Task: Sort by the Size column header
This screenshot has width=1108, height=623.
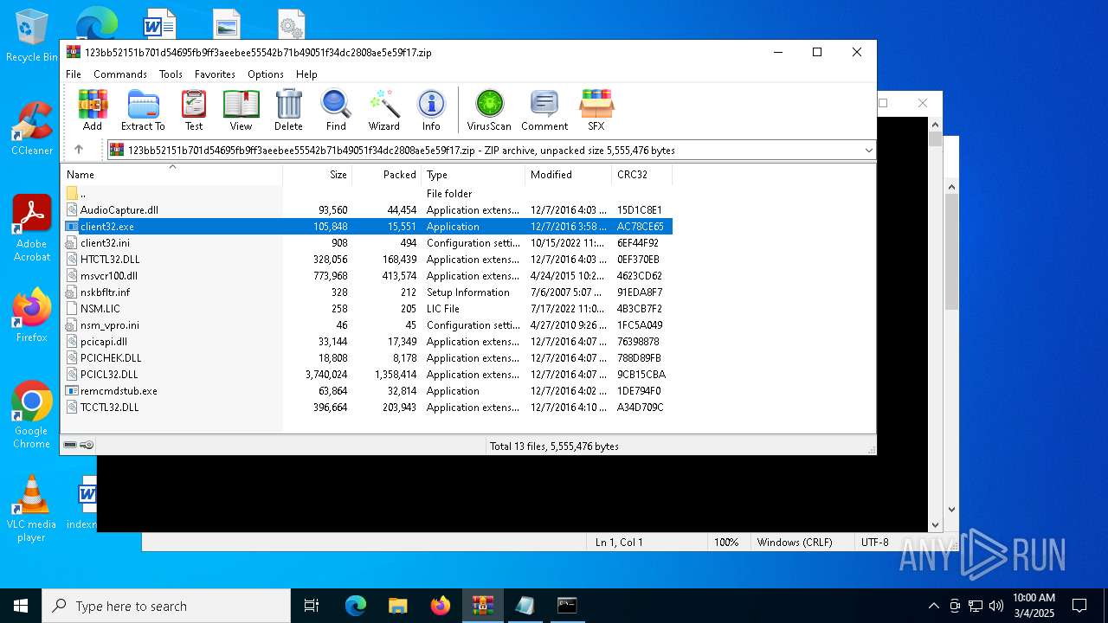Action: tap(317, 175)
